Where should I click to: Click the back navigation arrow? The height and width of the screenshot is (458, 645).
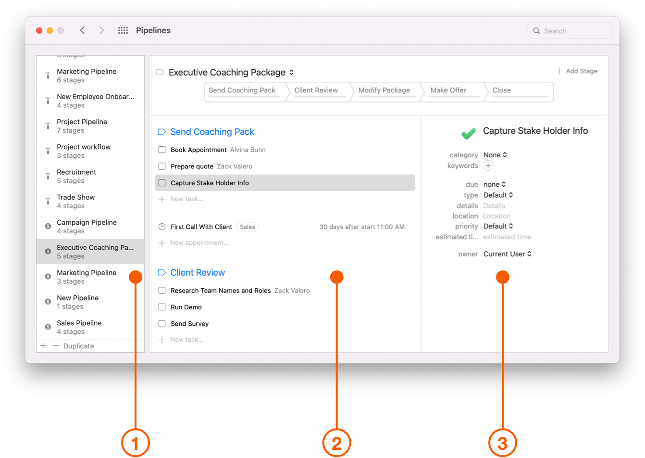82,30
